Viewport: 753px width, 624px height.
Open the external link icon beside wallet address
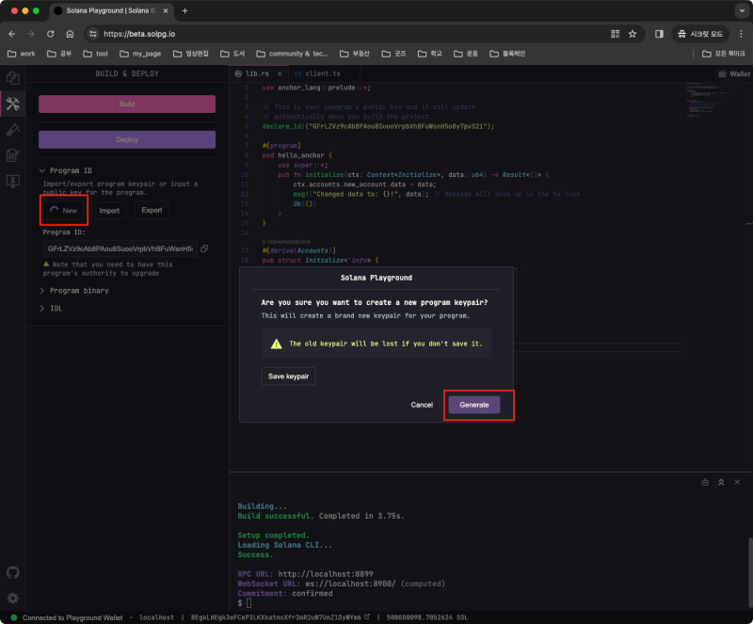(x=367, y=616)
